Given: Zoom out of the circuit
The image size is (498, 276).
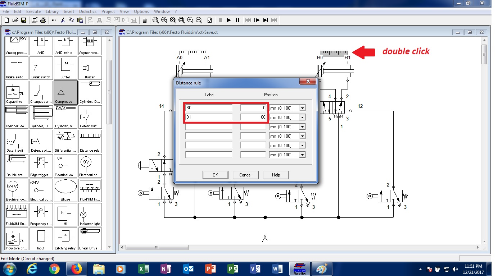Looking at the screenshot, I should pos(199,20).
